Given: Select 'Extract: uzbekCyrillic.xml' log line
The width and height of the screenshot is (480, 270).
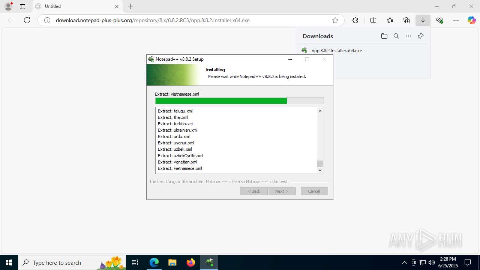Looking at the screenshot, I should point(180,156).
